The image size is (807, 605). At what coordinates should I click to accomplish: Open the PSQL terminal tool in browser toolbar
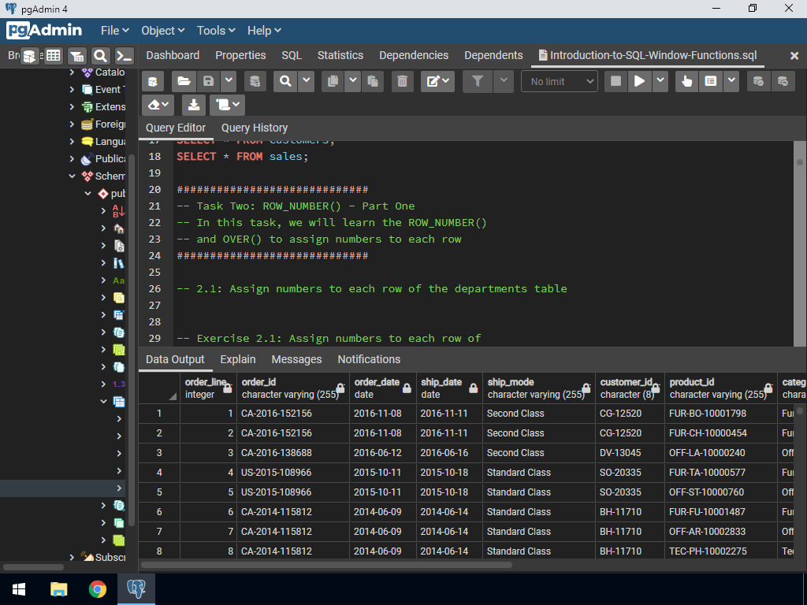click(x=124, y=56)
